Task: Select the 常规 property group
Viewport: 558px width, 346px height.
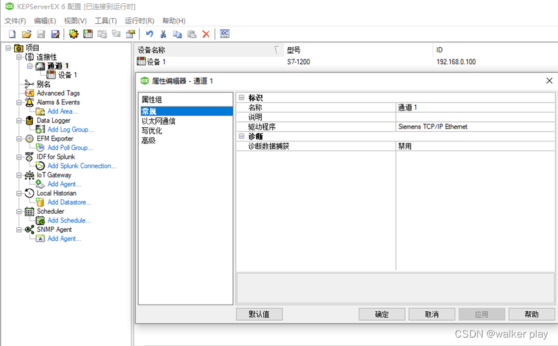Action: point(186,112)
